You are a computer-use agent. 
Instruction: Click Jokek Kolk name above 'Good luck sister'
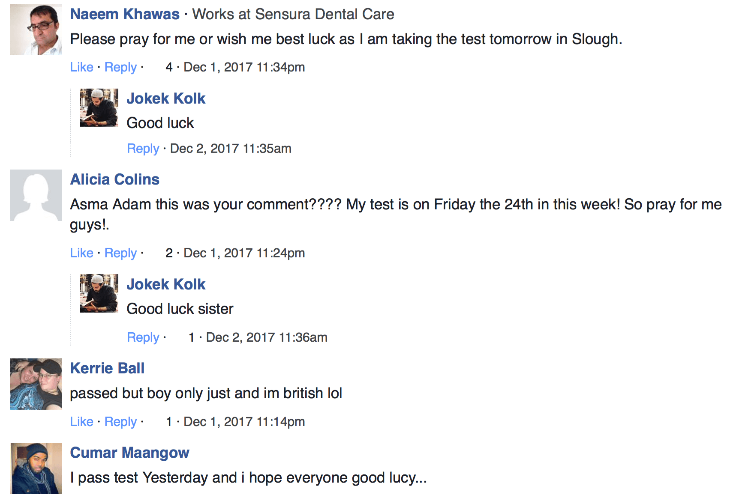(x=166, y=284)
